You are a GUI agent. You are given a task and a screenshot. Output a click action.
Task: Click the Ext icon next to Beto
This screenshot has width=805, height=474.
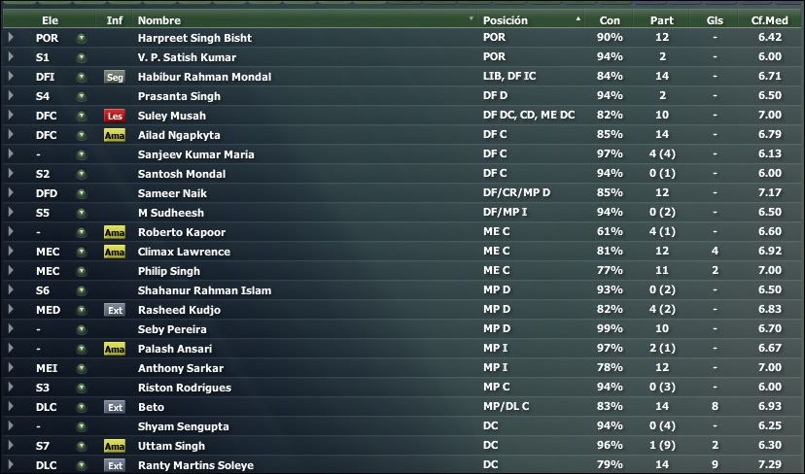pyautogui.click(x=115, y=407)
